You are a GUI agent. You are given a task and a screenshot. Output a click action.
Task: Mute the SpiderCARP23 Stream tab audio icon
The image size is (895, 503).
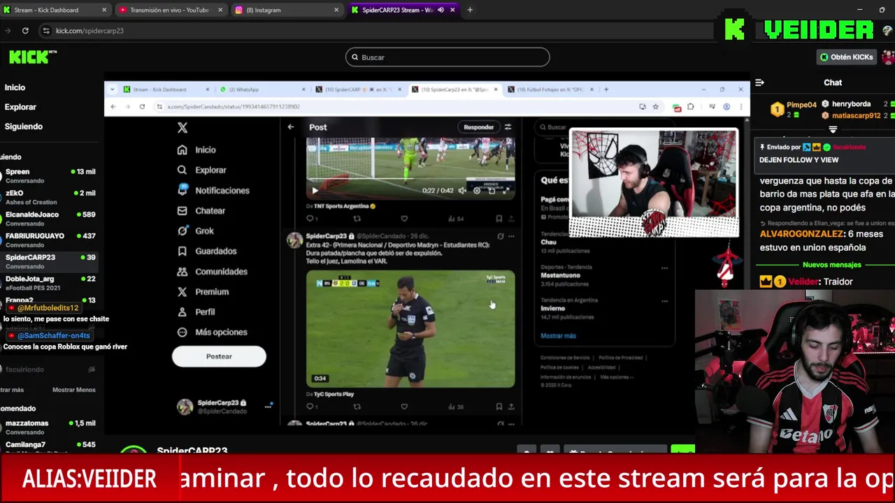[x=441, y=10]
